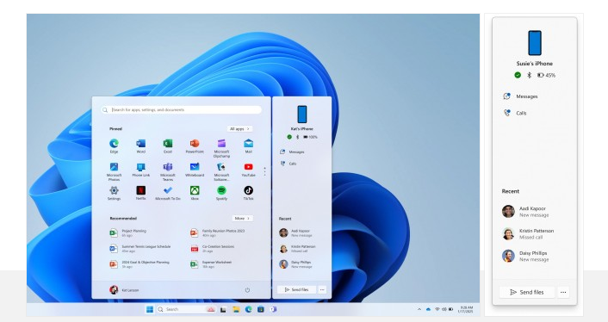The image size is (608, 322).
Task: Click Send files in Kat's iPhone panel
Action: pyautogui.click(x=296, y=289)
